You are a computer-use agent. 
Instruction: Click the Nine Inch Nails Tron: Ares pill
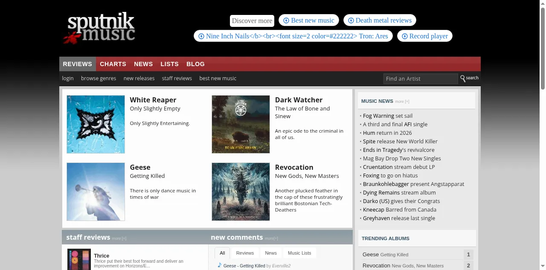293,36
